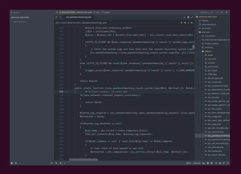The height and width of the screenshot is (174, 241).
Task: Collapse code fold at line 184
Action: 66,92
